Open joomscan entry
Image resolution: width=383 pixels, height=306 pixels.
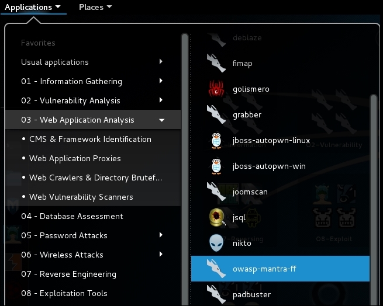pyautogui.click(x=280, y=192)
